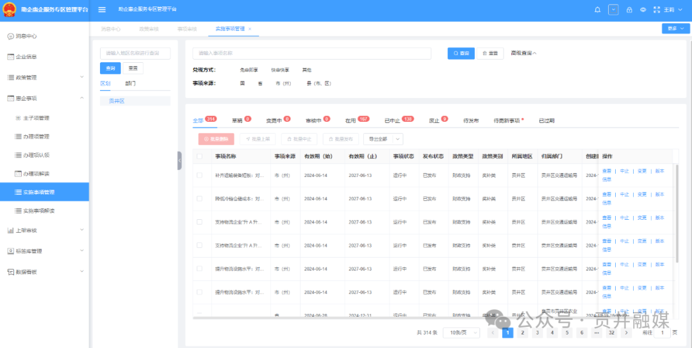Check the first table row checkbox
Viewport: 692px width, 348px height.
coord(199,175)
